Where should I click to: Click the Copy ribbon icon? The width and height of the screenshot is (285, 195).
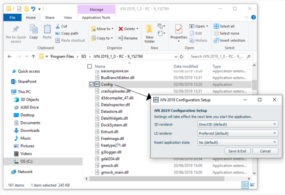click(33, 29)
